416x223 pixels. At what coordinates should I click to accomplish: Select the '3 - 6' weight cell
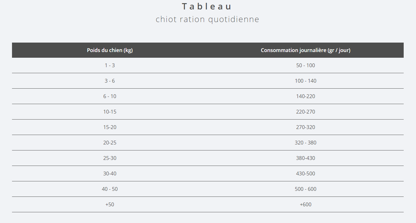(x=110, y=81)
